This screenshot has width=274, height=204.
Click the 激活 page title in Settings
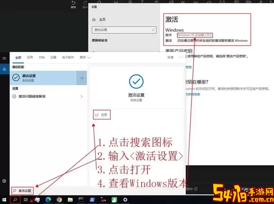point(172,19)
